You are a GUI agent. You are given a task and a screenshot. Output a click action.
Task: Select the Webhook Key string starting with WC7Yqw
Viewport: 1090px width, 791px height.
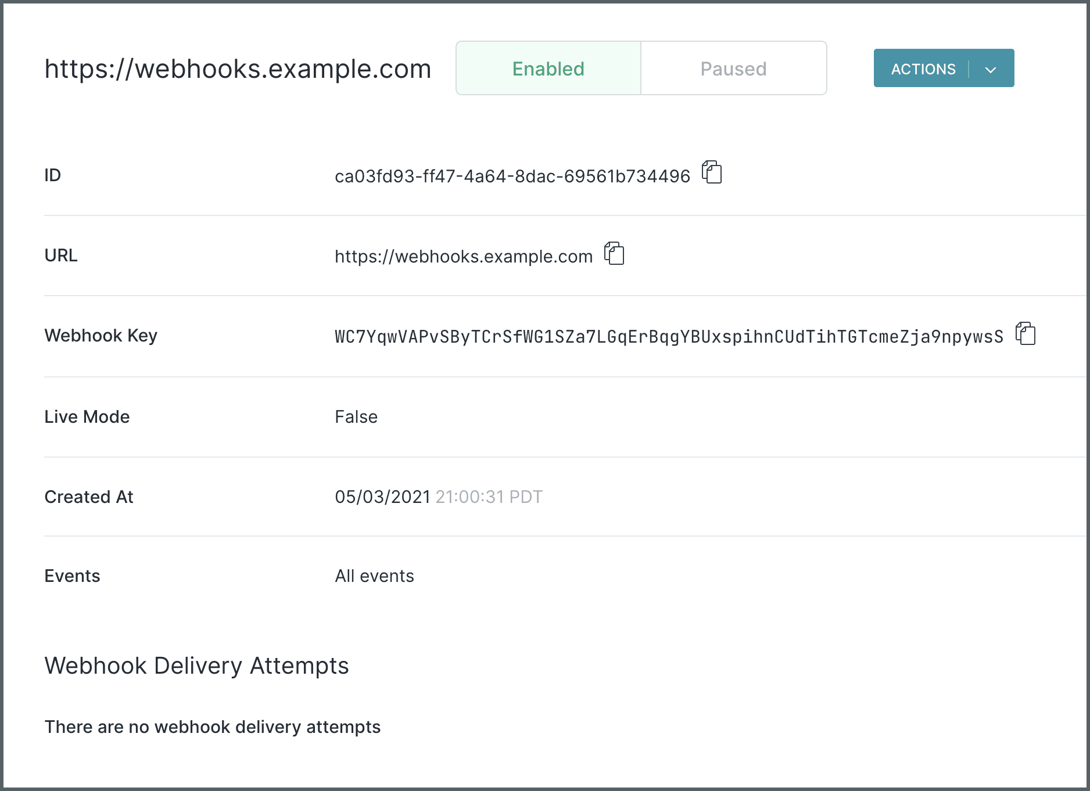click(x=669, y=337)
